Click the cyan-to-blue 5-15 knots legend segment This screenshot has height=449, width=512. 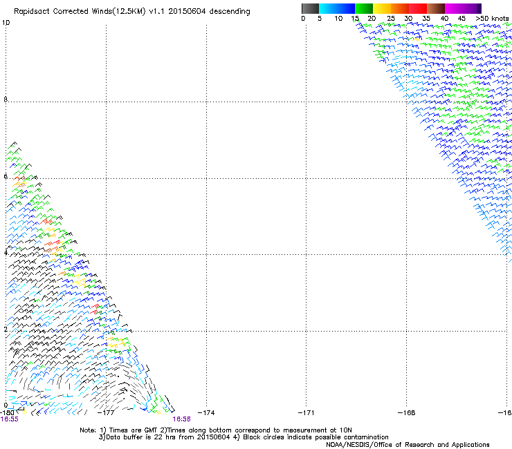pos(337,8)
